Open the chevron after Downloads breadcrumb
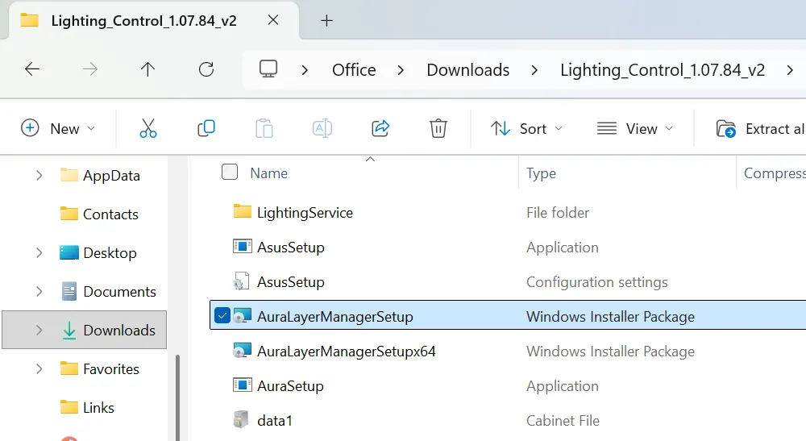 [x=534, y=70]
